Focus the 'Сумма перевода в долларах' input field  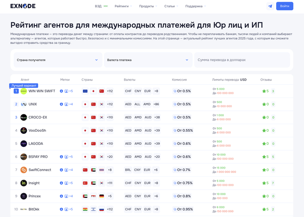(242, 60)
